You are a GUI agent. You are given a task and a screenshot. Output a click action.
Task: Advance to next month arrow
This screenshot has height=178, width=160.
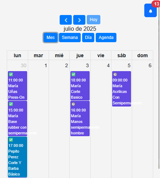[x=79, y=20]
